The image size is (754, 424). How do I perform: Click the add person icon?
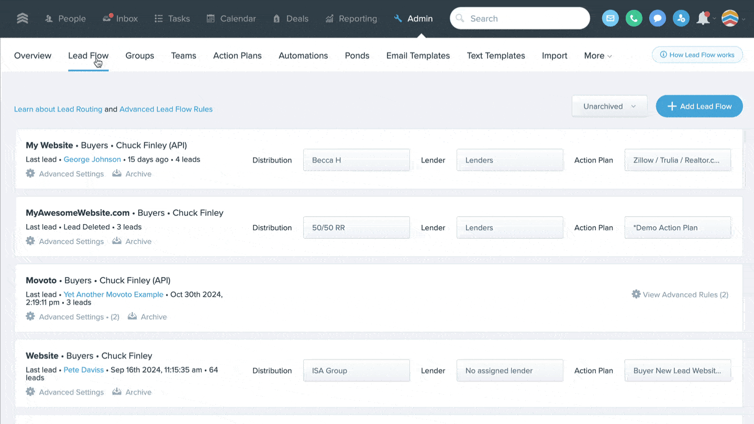pos(681,19)
